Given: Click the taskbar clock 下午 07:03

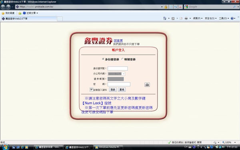Looking at the screenshot, I should coord(232,147).
